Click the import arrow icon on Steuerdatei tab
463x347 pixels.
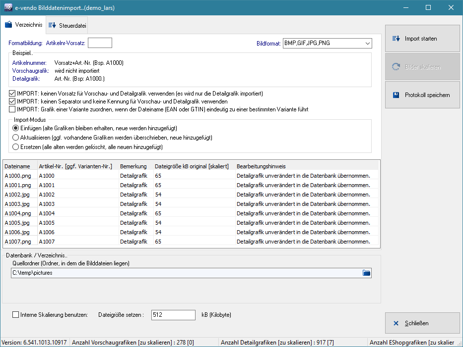52,25
